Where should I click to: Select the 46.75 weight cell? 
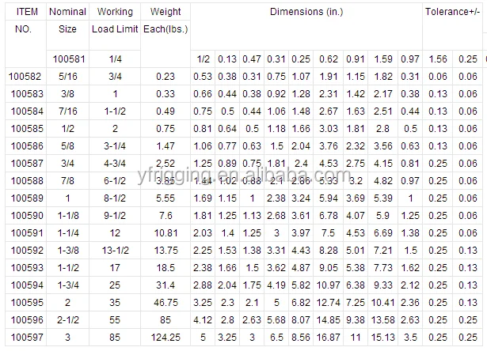click(x=166, y=302)
